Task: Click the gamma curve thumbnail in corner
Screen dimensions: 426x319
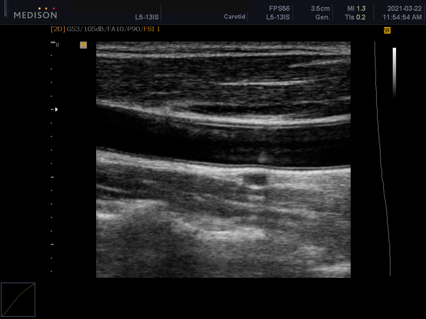Action: tap(18, 300)
